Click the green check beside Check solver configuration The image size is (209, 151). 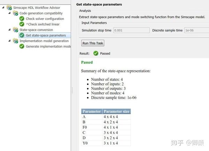click(x=22, y=19)
